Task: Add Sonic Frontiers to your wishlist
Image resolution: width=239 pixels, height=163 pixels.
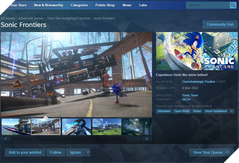Action: click(25, 152)
